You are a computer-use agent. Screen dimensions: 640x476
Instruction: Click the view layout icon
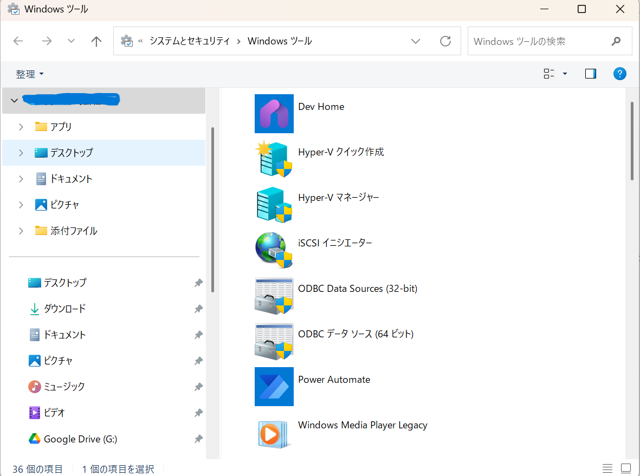pos(549,74)
